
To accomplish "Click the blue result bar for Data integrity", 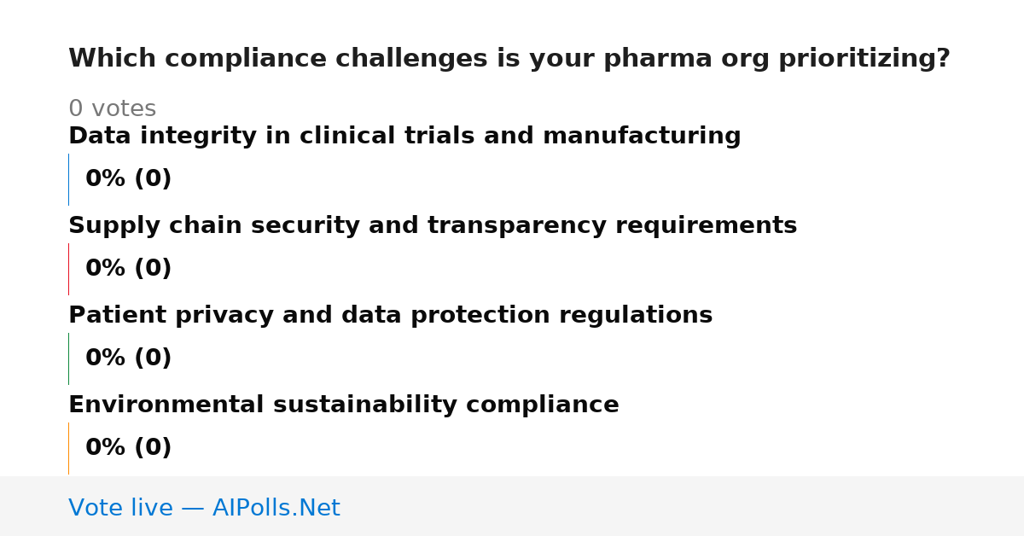I will [x=68, y=179].
